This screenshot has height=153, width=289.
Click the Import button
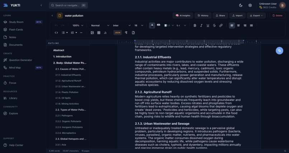(237, 16)
